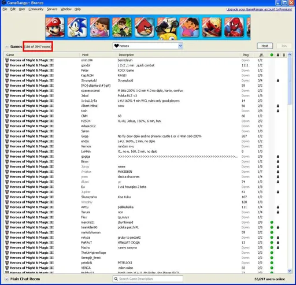Open the Angry Birds banner icon
The image size is (296, 285).
(x=144, y=27)
